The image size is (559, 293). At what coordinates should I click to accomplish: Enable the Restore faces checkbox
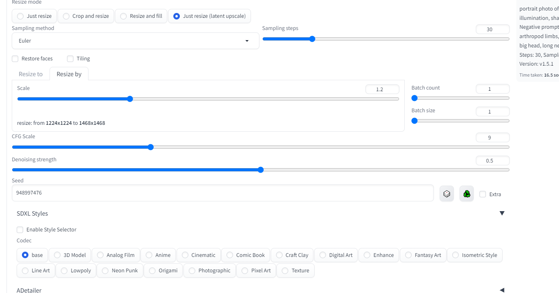click(x=15, y=59)
